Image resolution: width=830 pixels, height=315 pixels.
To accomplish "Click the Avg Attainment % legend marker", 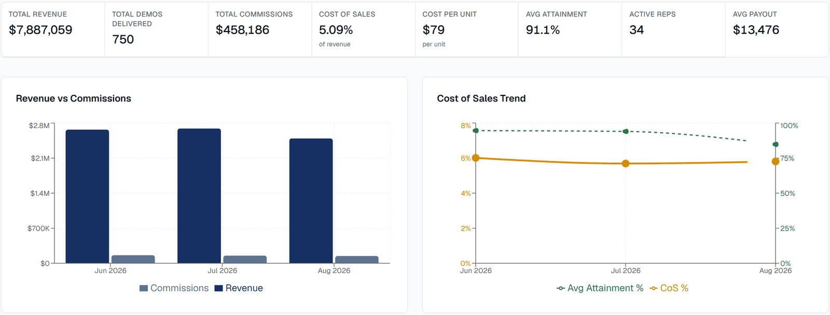I will click(x=560, y=288).
